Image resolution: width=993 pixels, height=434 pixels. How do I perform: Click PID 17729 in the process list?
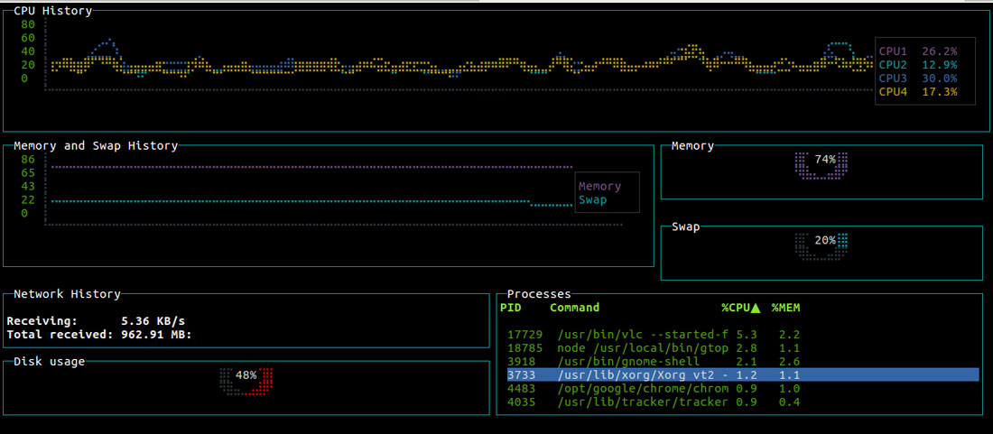click(524, 335)
